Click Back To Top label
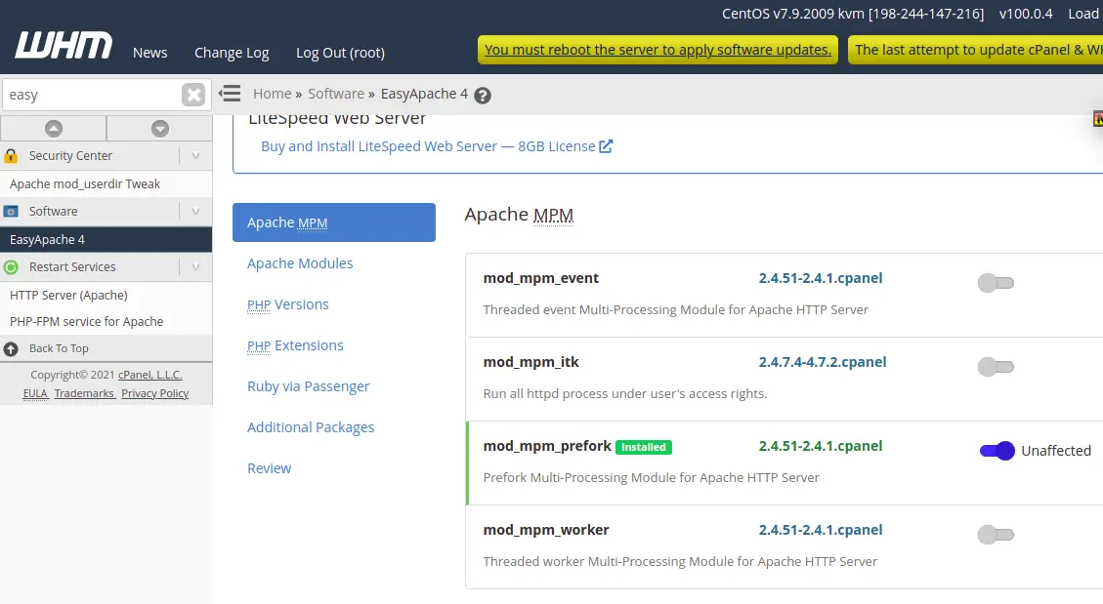1103x604 pixels. 59,348
